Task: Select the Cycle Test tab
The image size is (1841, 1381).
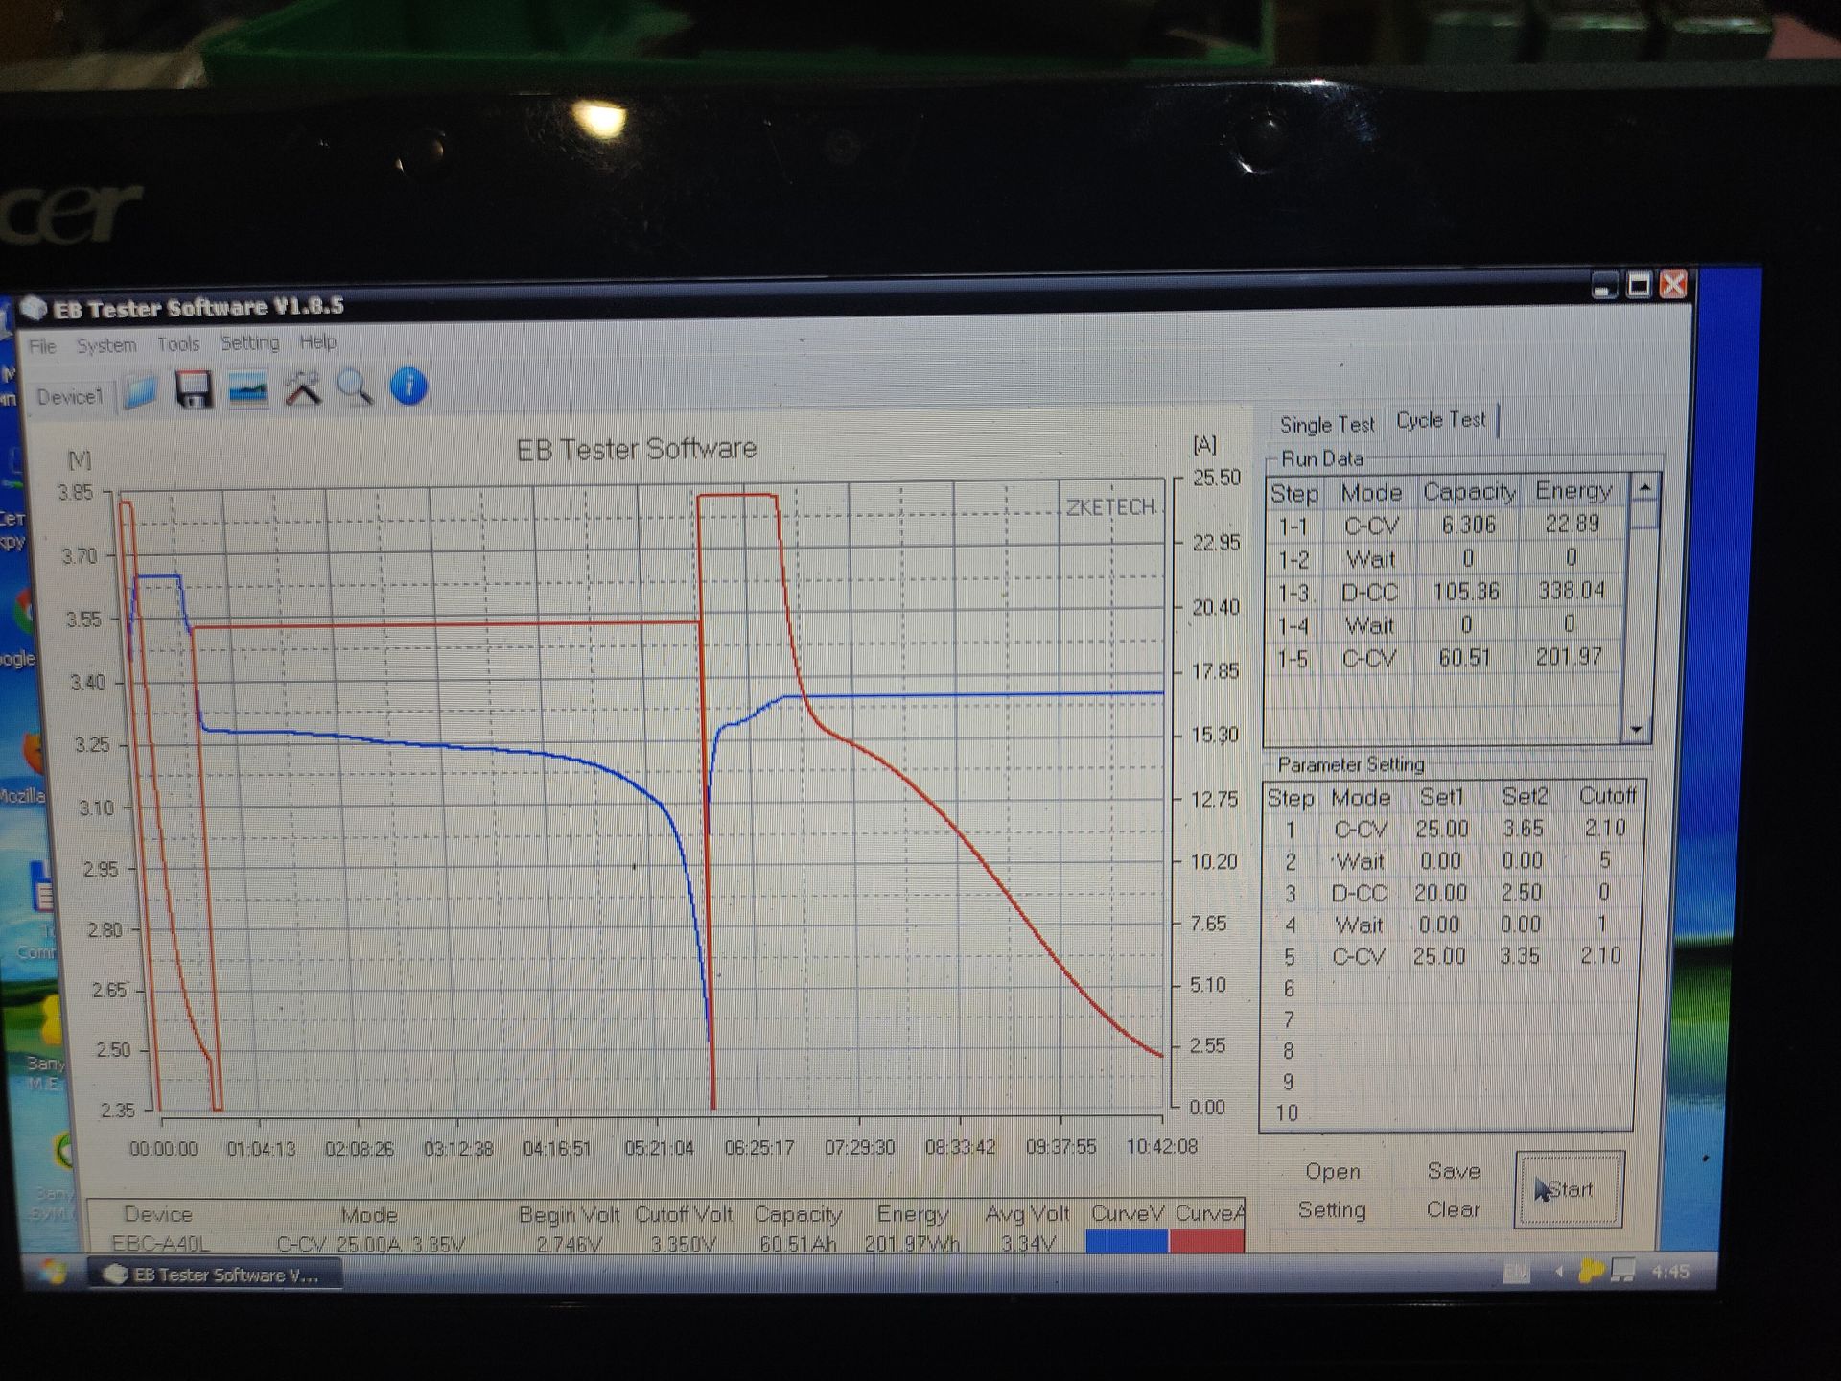Action: [1440, 420]
